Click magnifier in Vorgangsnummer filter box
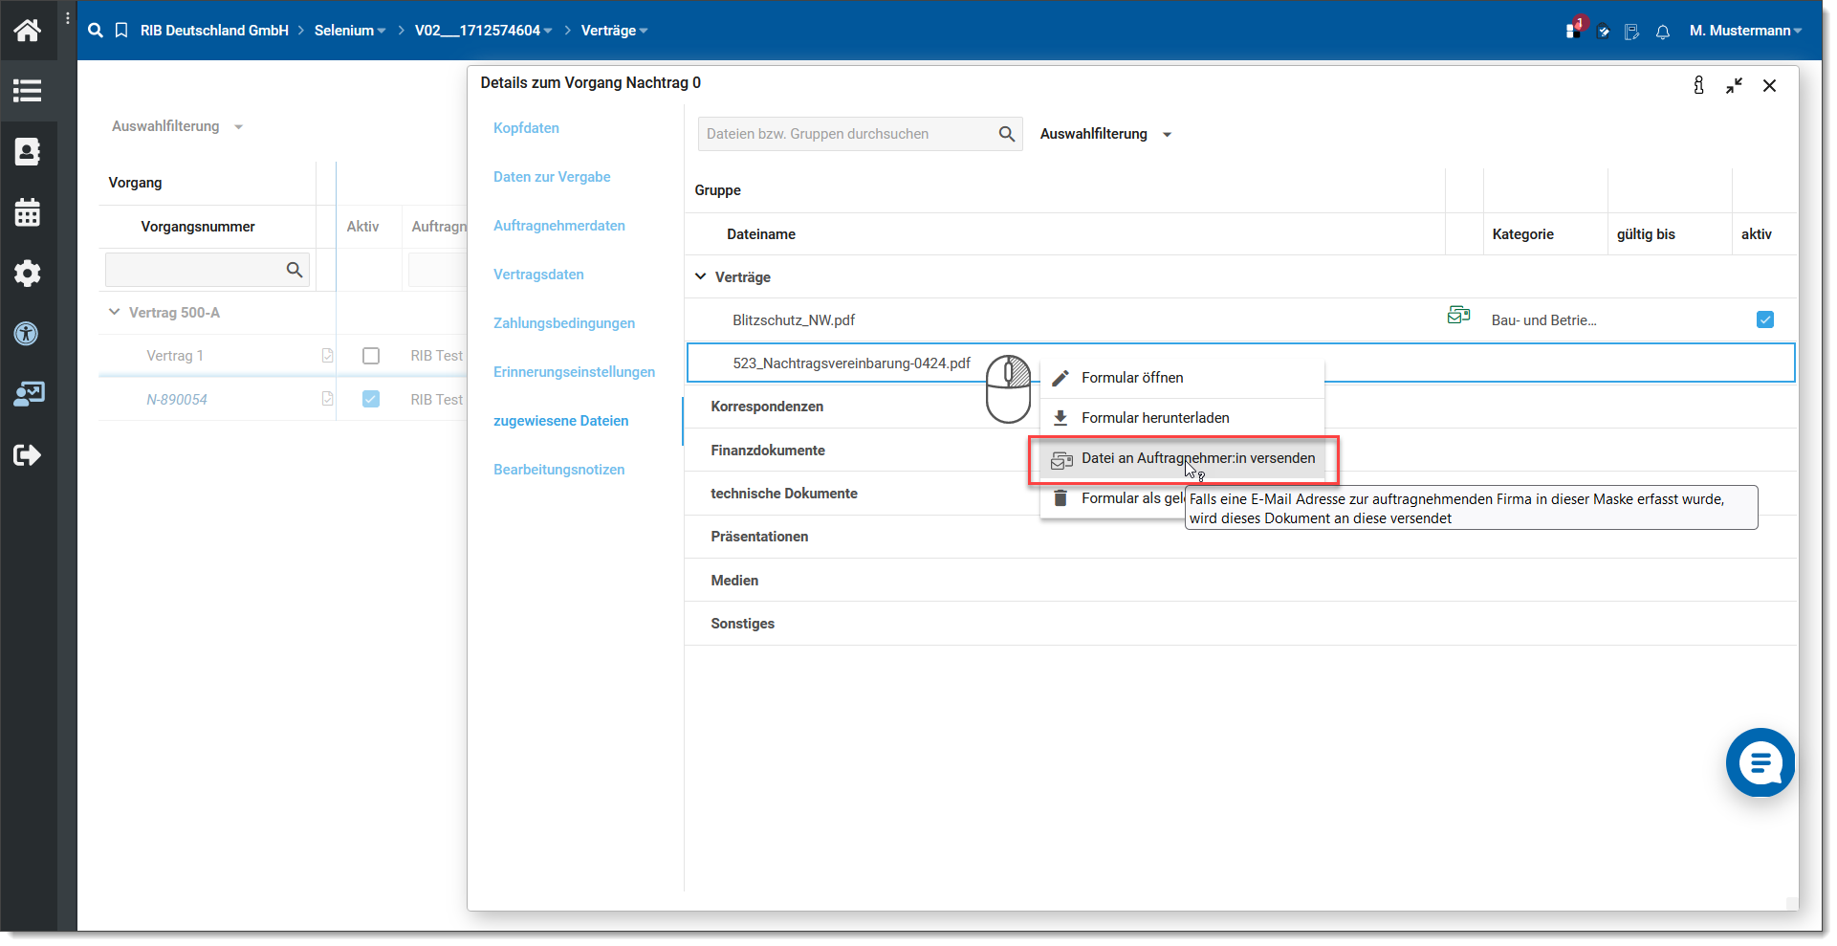The image size is (1837, 946). coord(295,270)
